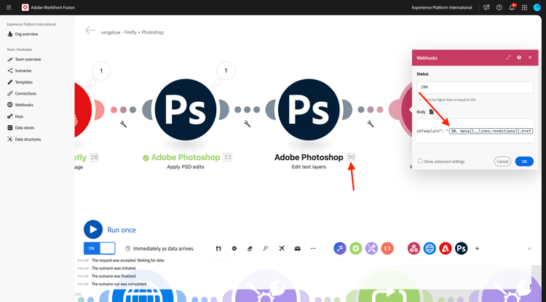The width and height of the screenshot is (546, 302).
Task: Open schedule setting Immediately as data arrives
Action: pyautogui.click(x=160, y=248)
